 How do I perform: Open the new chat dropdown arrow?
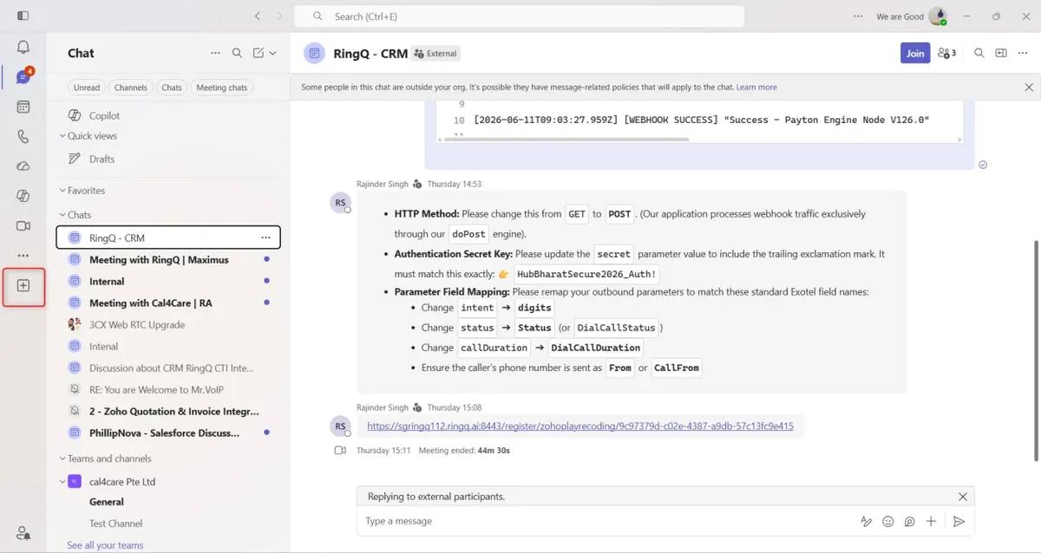272,53
